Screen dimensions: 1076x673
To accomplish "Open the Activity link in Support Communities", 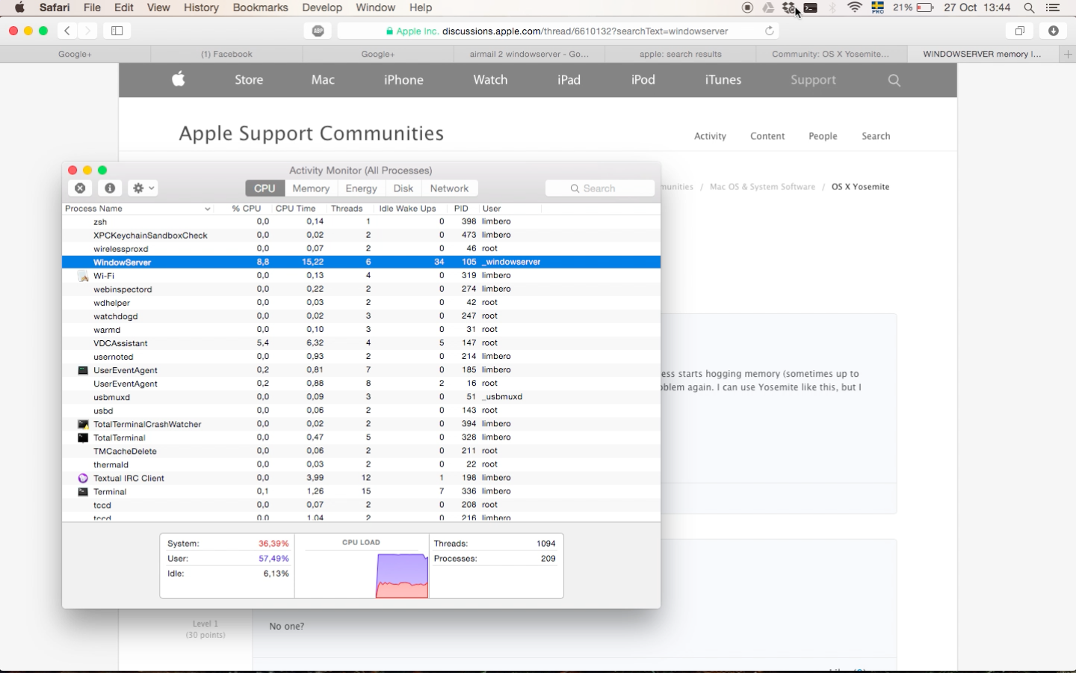I will click(710, 136).
